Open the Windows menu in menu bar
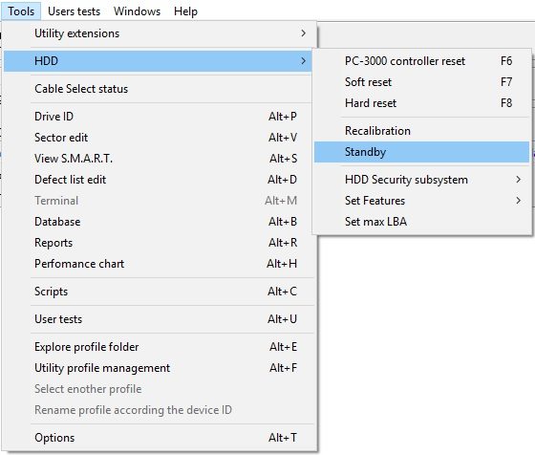Screen dimensions: 535x455 (137, 11)
